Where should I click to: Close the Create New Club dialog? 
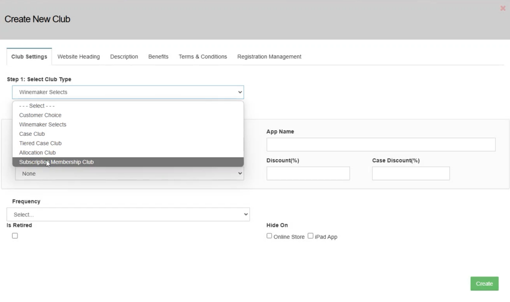click(x=503, y=8)
